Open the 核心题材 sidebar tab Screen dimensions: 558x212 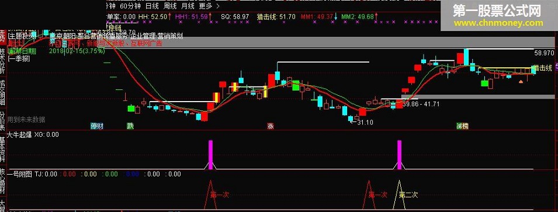3,180
